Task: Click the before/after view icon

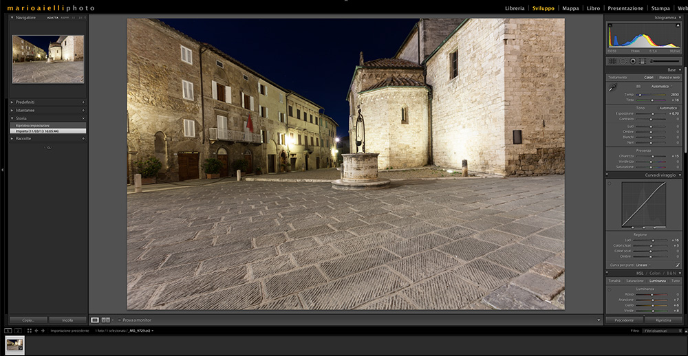Action: 106,320
